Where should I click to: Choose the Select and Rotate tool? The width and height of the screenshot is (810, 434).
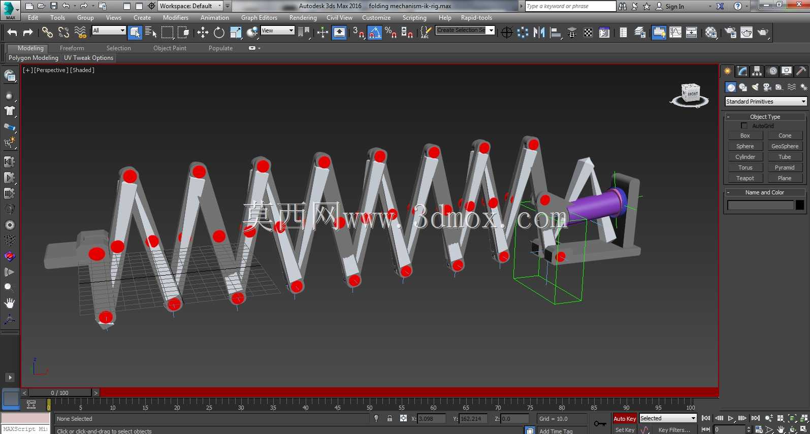click(219, 32)
